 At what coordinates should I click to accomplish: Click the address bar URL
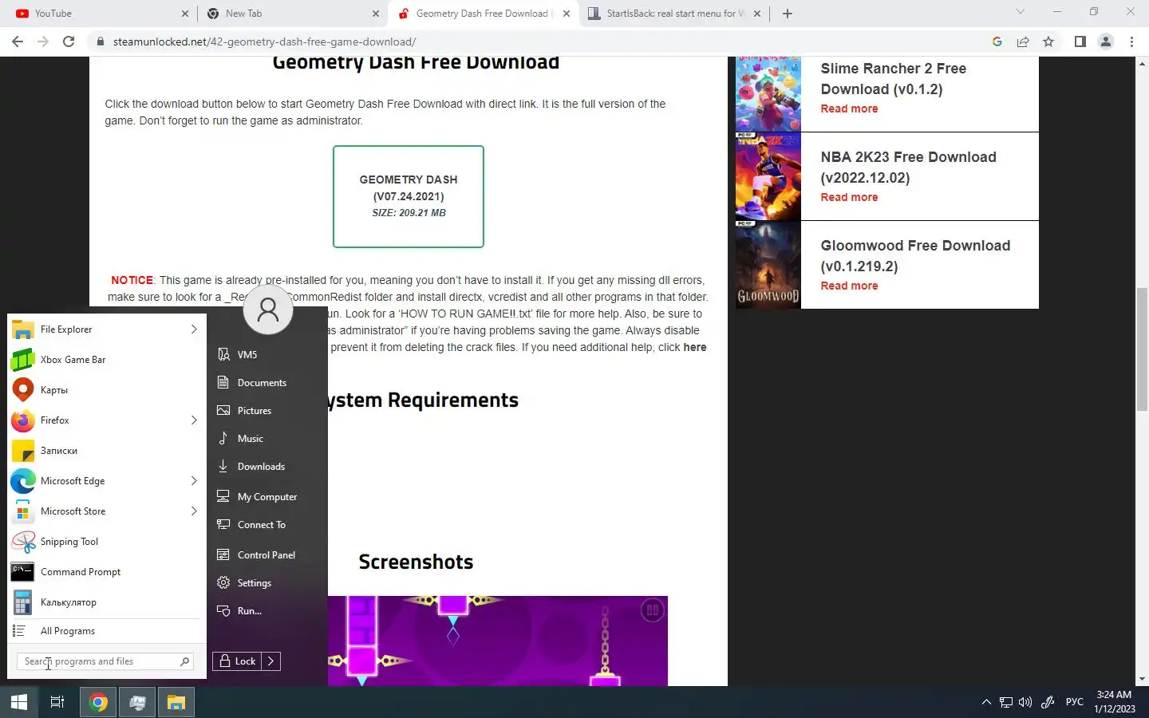pyautogui.click(x=264, y=41)
